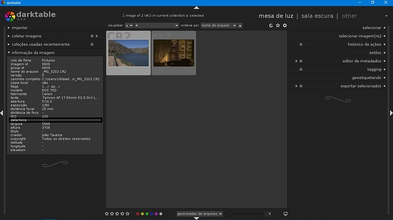Expand the importar panel
The height and width of the screenshot is (220, 393).
click(19, 28)
